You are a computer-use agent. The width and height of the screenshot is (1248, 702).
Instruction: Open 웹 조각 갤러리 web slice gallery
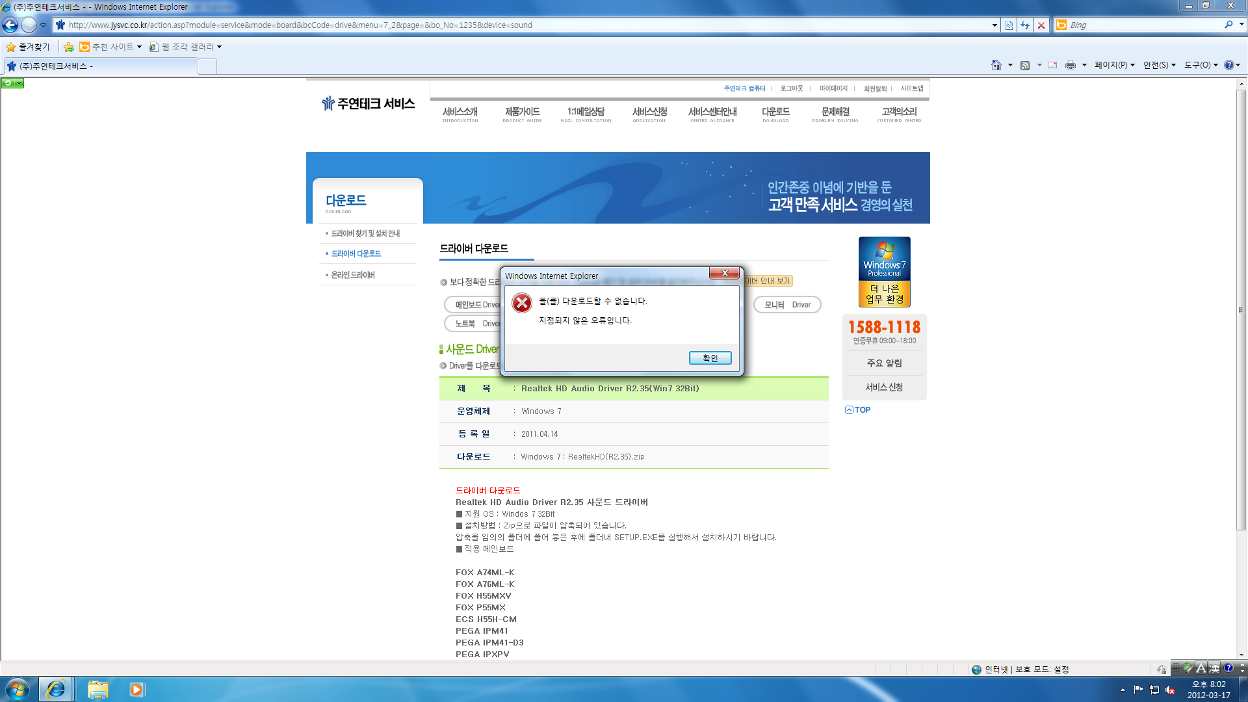[185, 47]
